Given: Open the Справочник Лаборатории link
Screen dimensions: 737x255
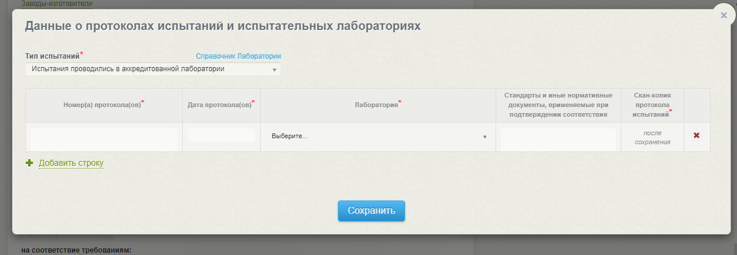Looking at the screenshot, I should click(238, 56).
